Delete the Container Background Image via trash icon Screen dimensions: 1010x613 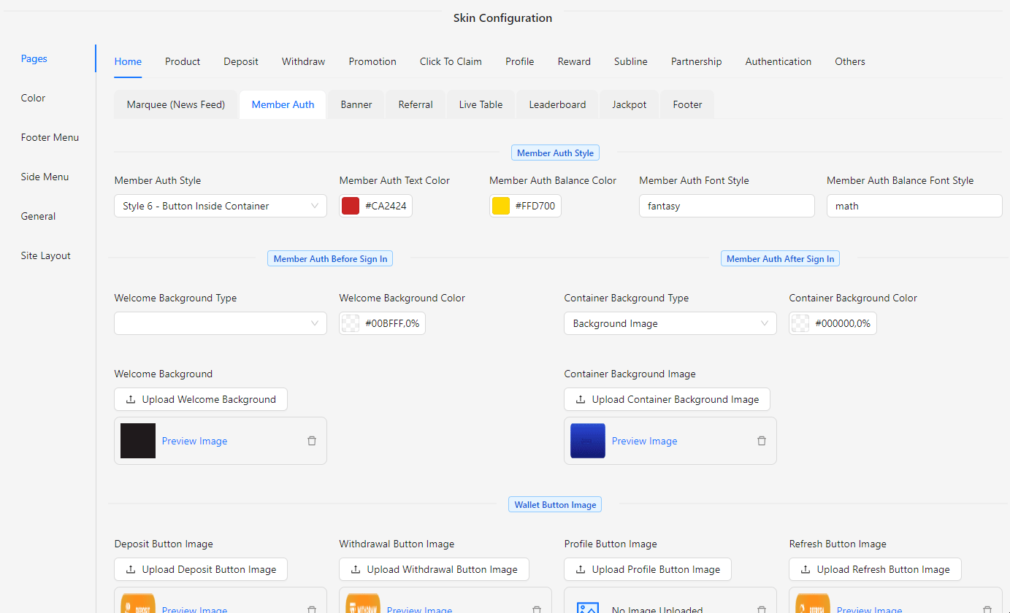coord(762,441)
